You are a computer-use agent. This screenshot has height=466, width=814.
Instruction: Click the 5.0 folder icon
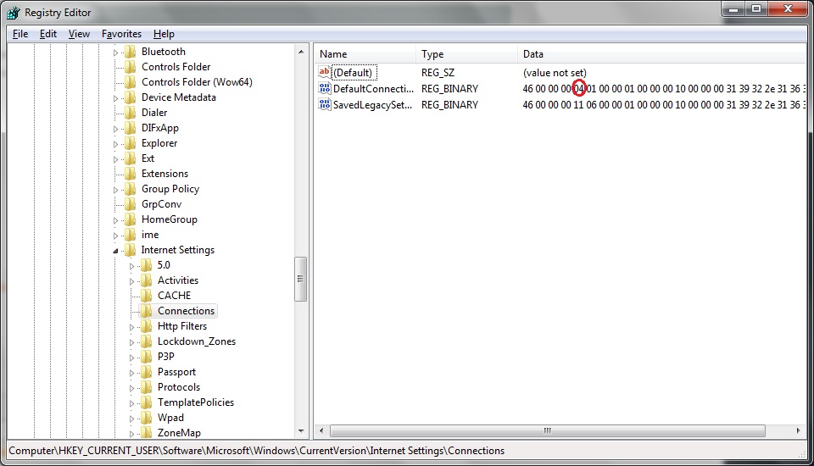(147, 265)
